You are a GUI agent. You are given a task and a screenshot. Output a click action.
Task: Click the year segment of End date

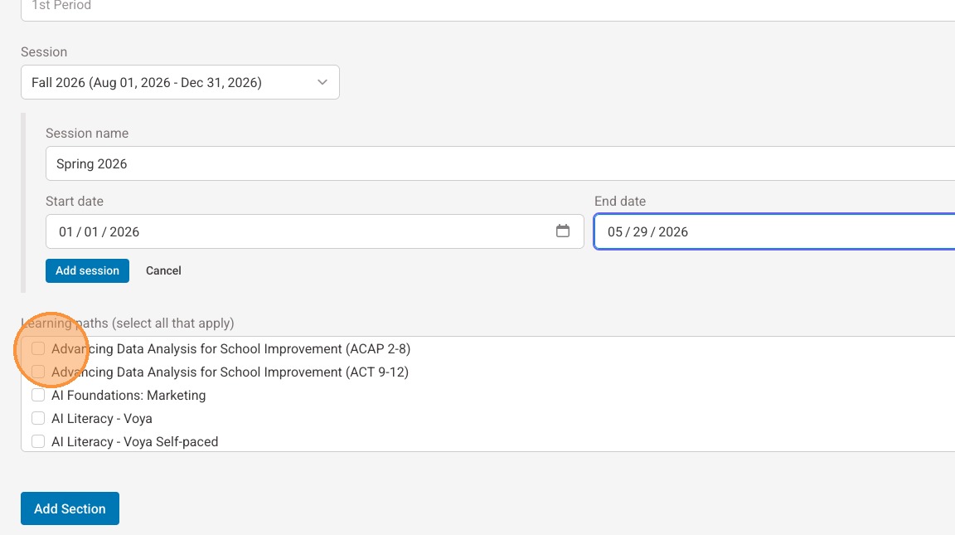(x=673, y=232)
